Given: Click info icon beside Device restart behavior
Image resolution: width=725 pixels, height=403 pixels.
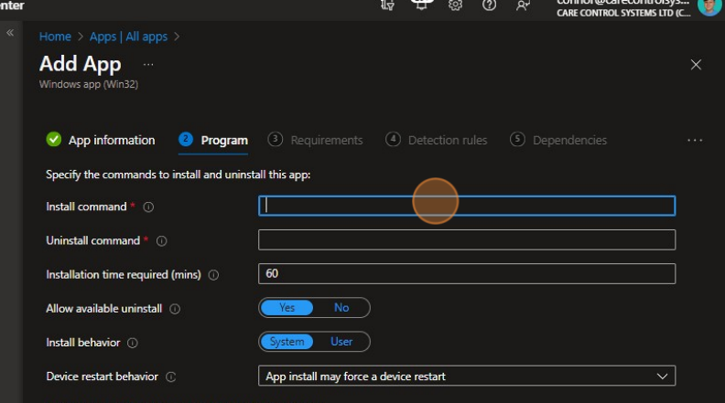Looking at the screenshot, I should 171,376.
